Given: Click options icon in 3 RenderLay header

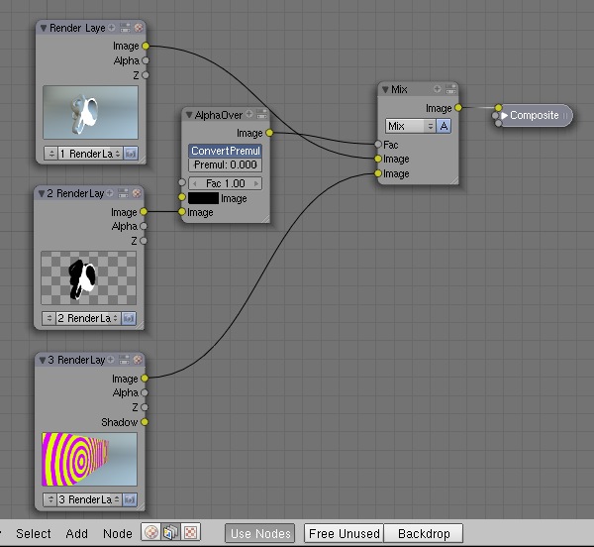Looking at the screenshot, I should point(124,360).
